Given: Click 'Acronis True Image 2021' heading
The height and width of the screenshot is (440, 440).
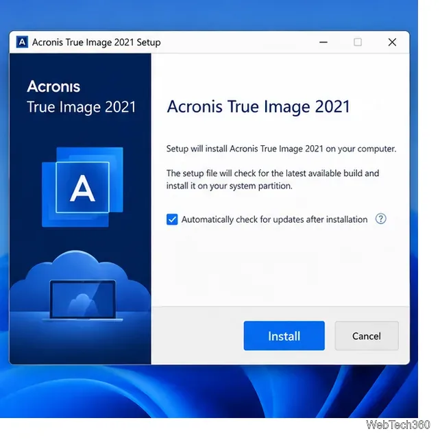Looking at the screenshot, I should tap(258, 107).
